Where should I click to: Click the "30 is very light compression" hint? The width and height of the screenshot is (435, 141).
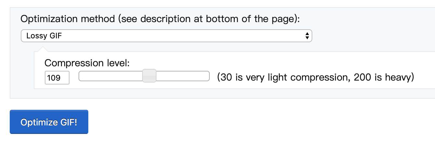284,77
